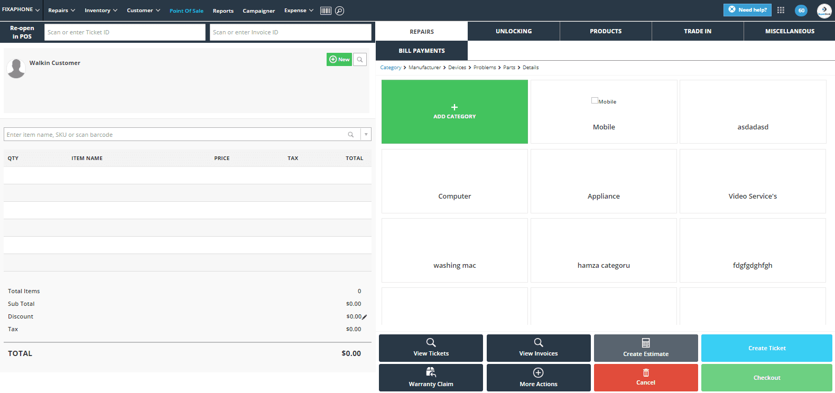Select the Trade In tab
Screen dimensions: 835x393
[x=697, y=31]
